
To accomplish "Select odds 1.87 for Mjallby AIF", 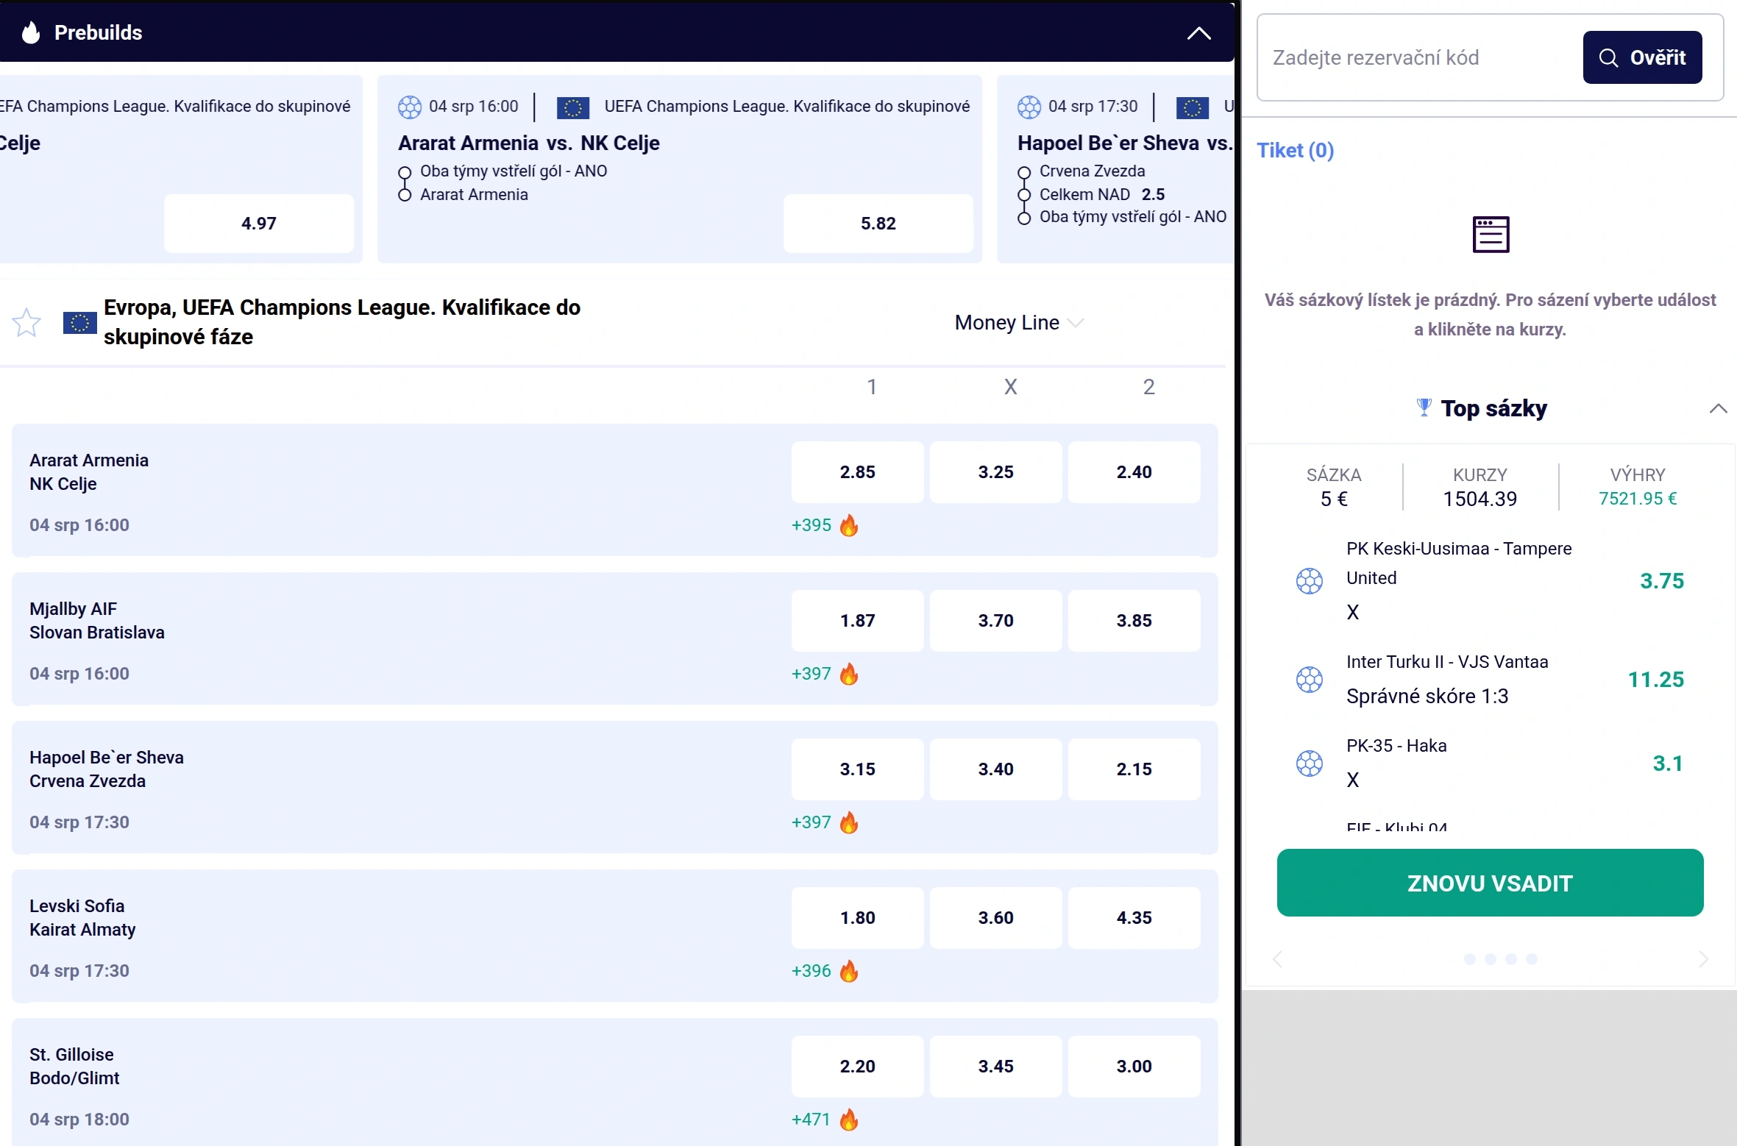I will pos(857,621).
